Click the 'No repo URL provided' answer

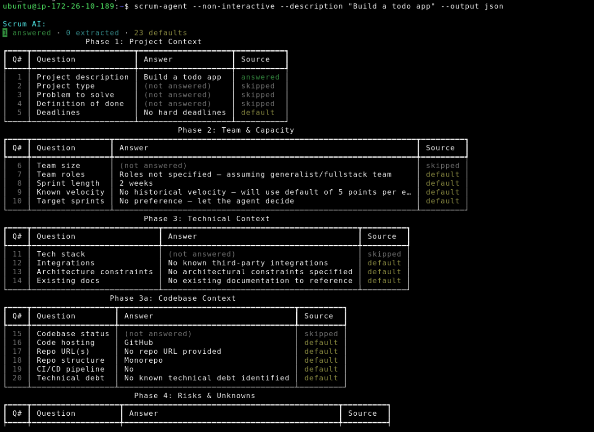pyautogui.click(x=172, y=351)
